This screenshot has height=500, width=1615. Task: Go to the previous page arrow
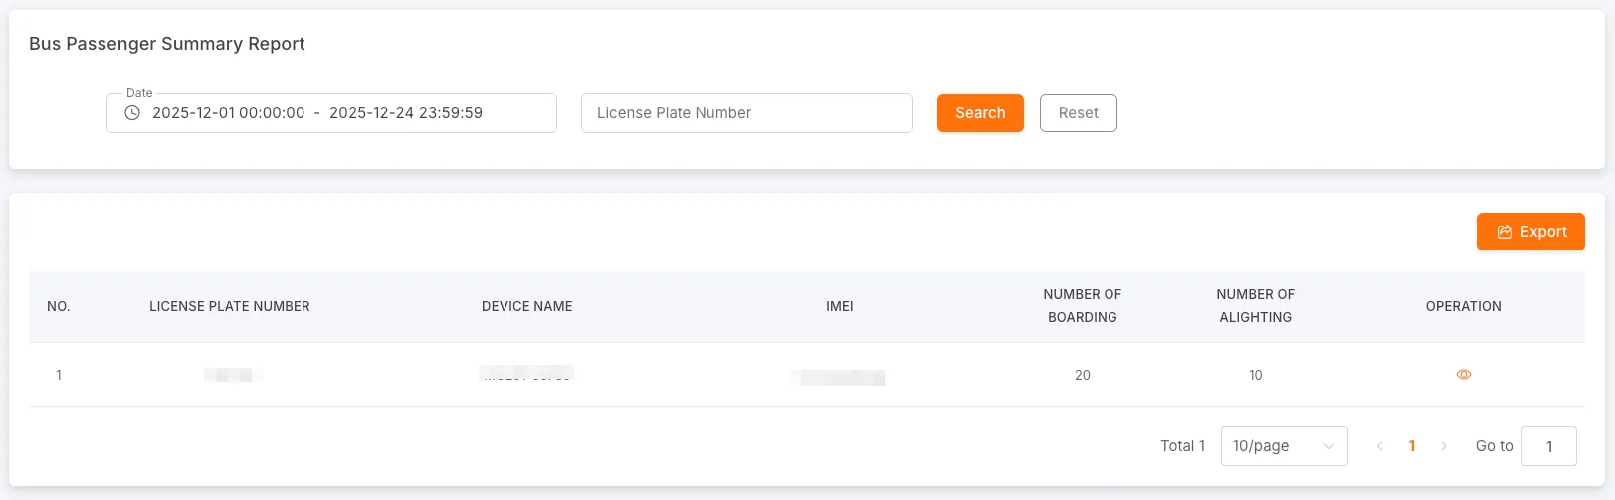(1379, 446)
